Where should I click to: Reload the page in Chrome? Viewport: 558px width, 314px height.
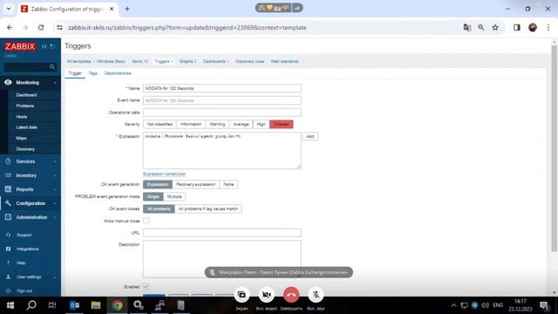click(x=41, y=27)
